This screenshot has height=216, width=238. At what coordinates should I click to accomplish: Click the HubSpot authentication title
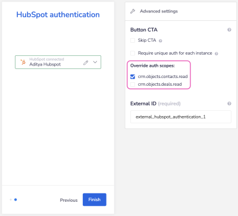click(58, 15)
